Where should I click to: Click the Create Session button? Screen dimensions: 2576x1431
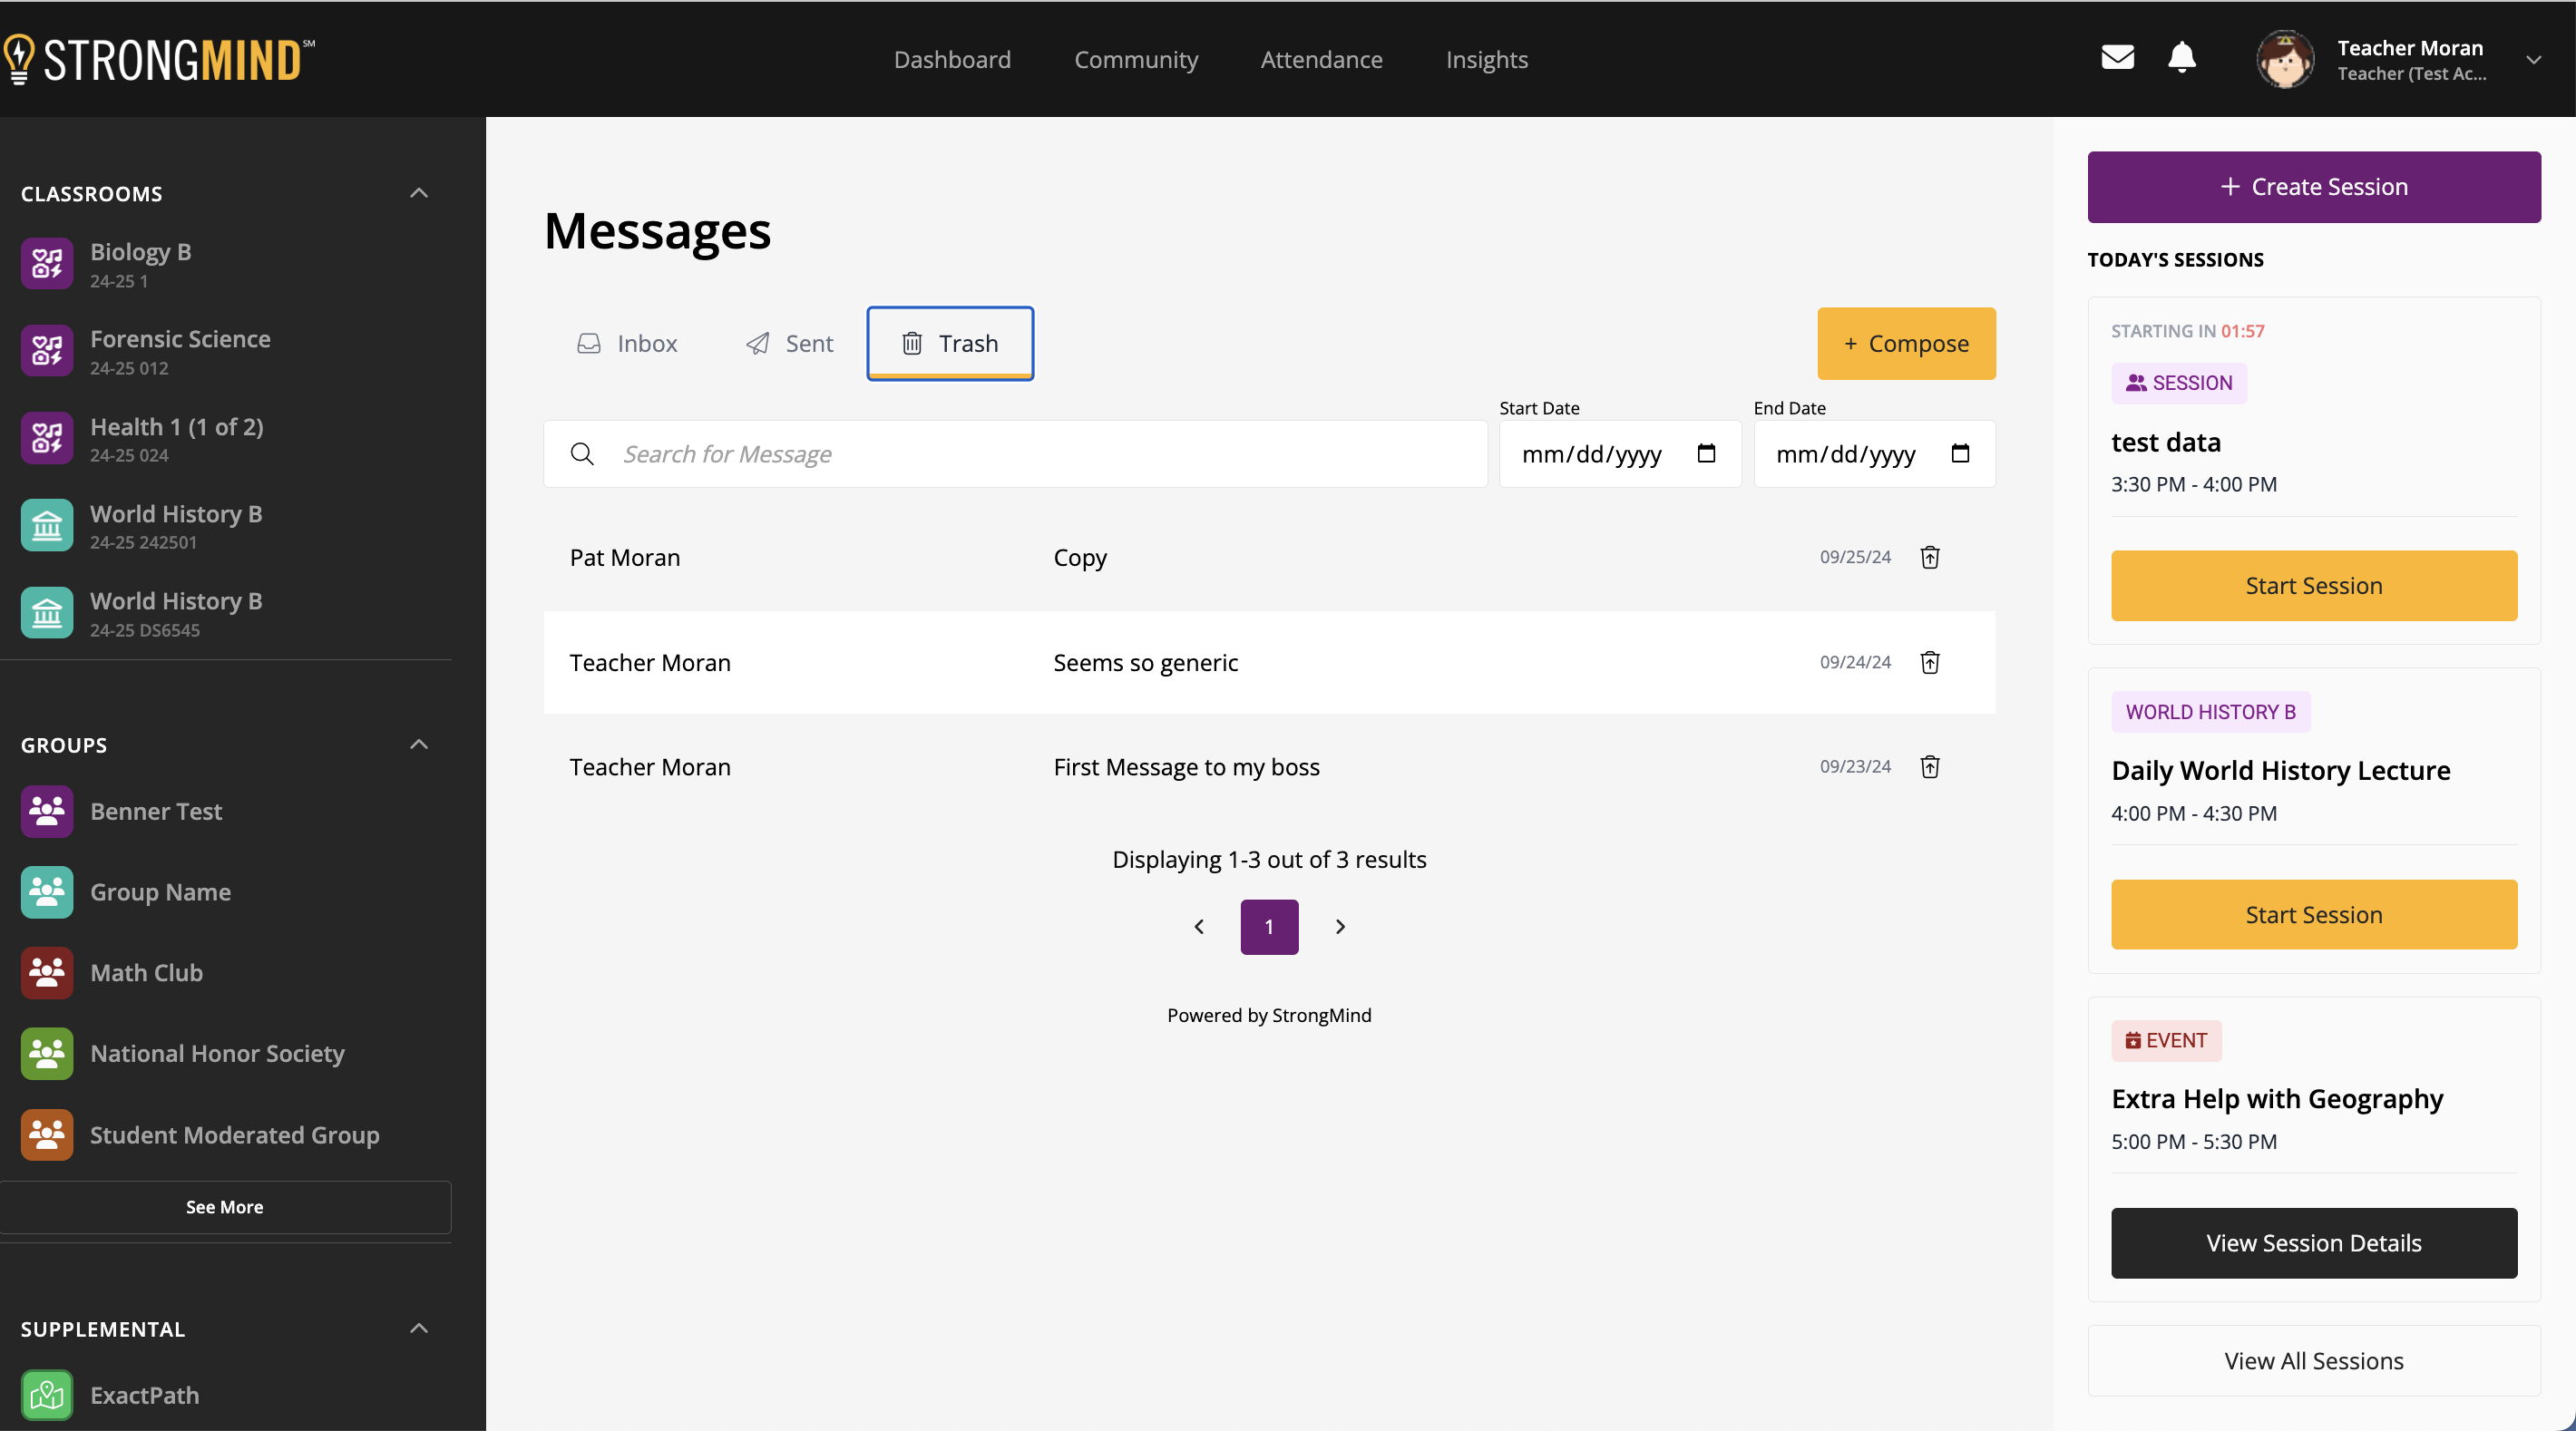[2314, 185]
